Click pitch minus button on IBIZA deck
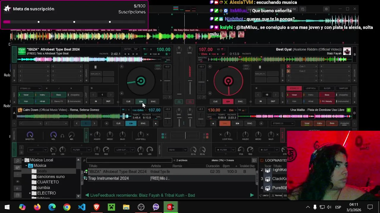 165,97
